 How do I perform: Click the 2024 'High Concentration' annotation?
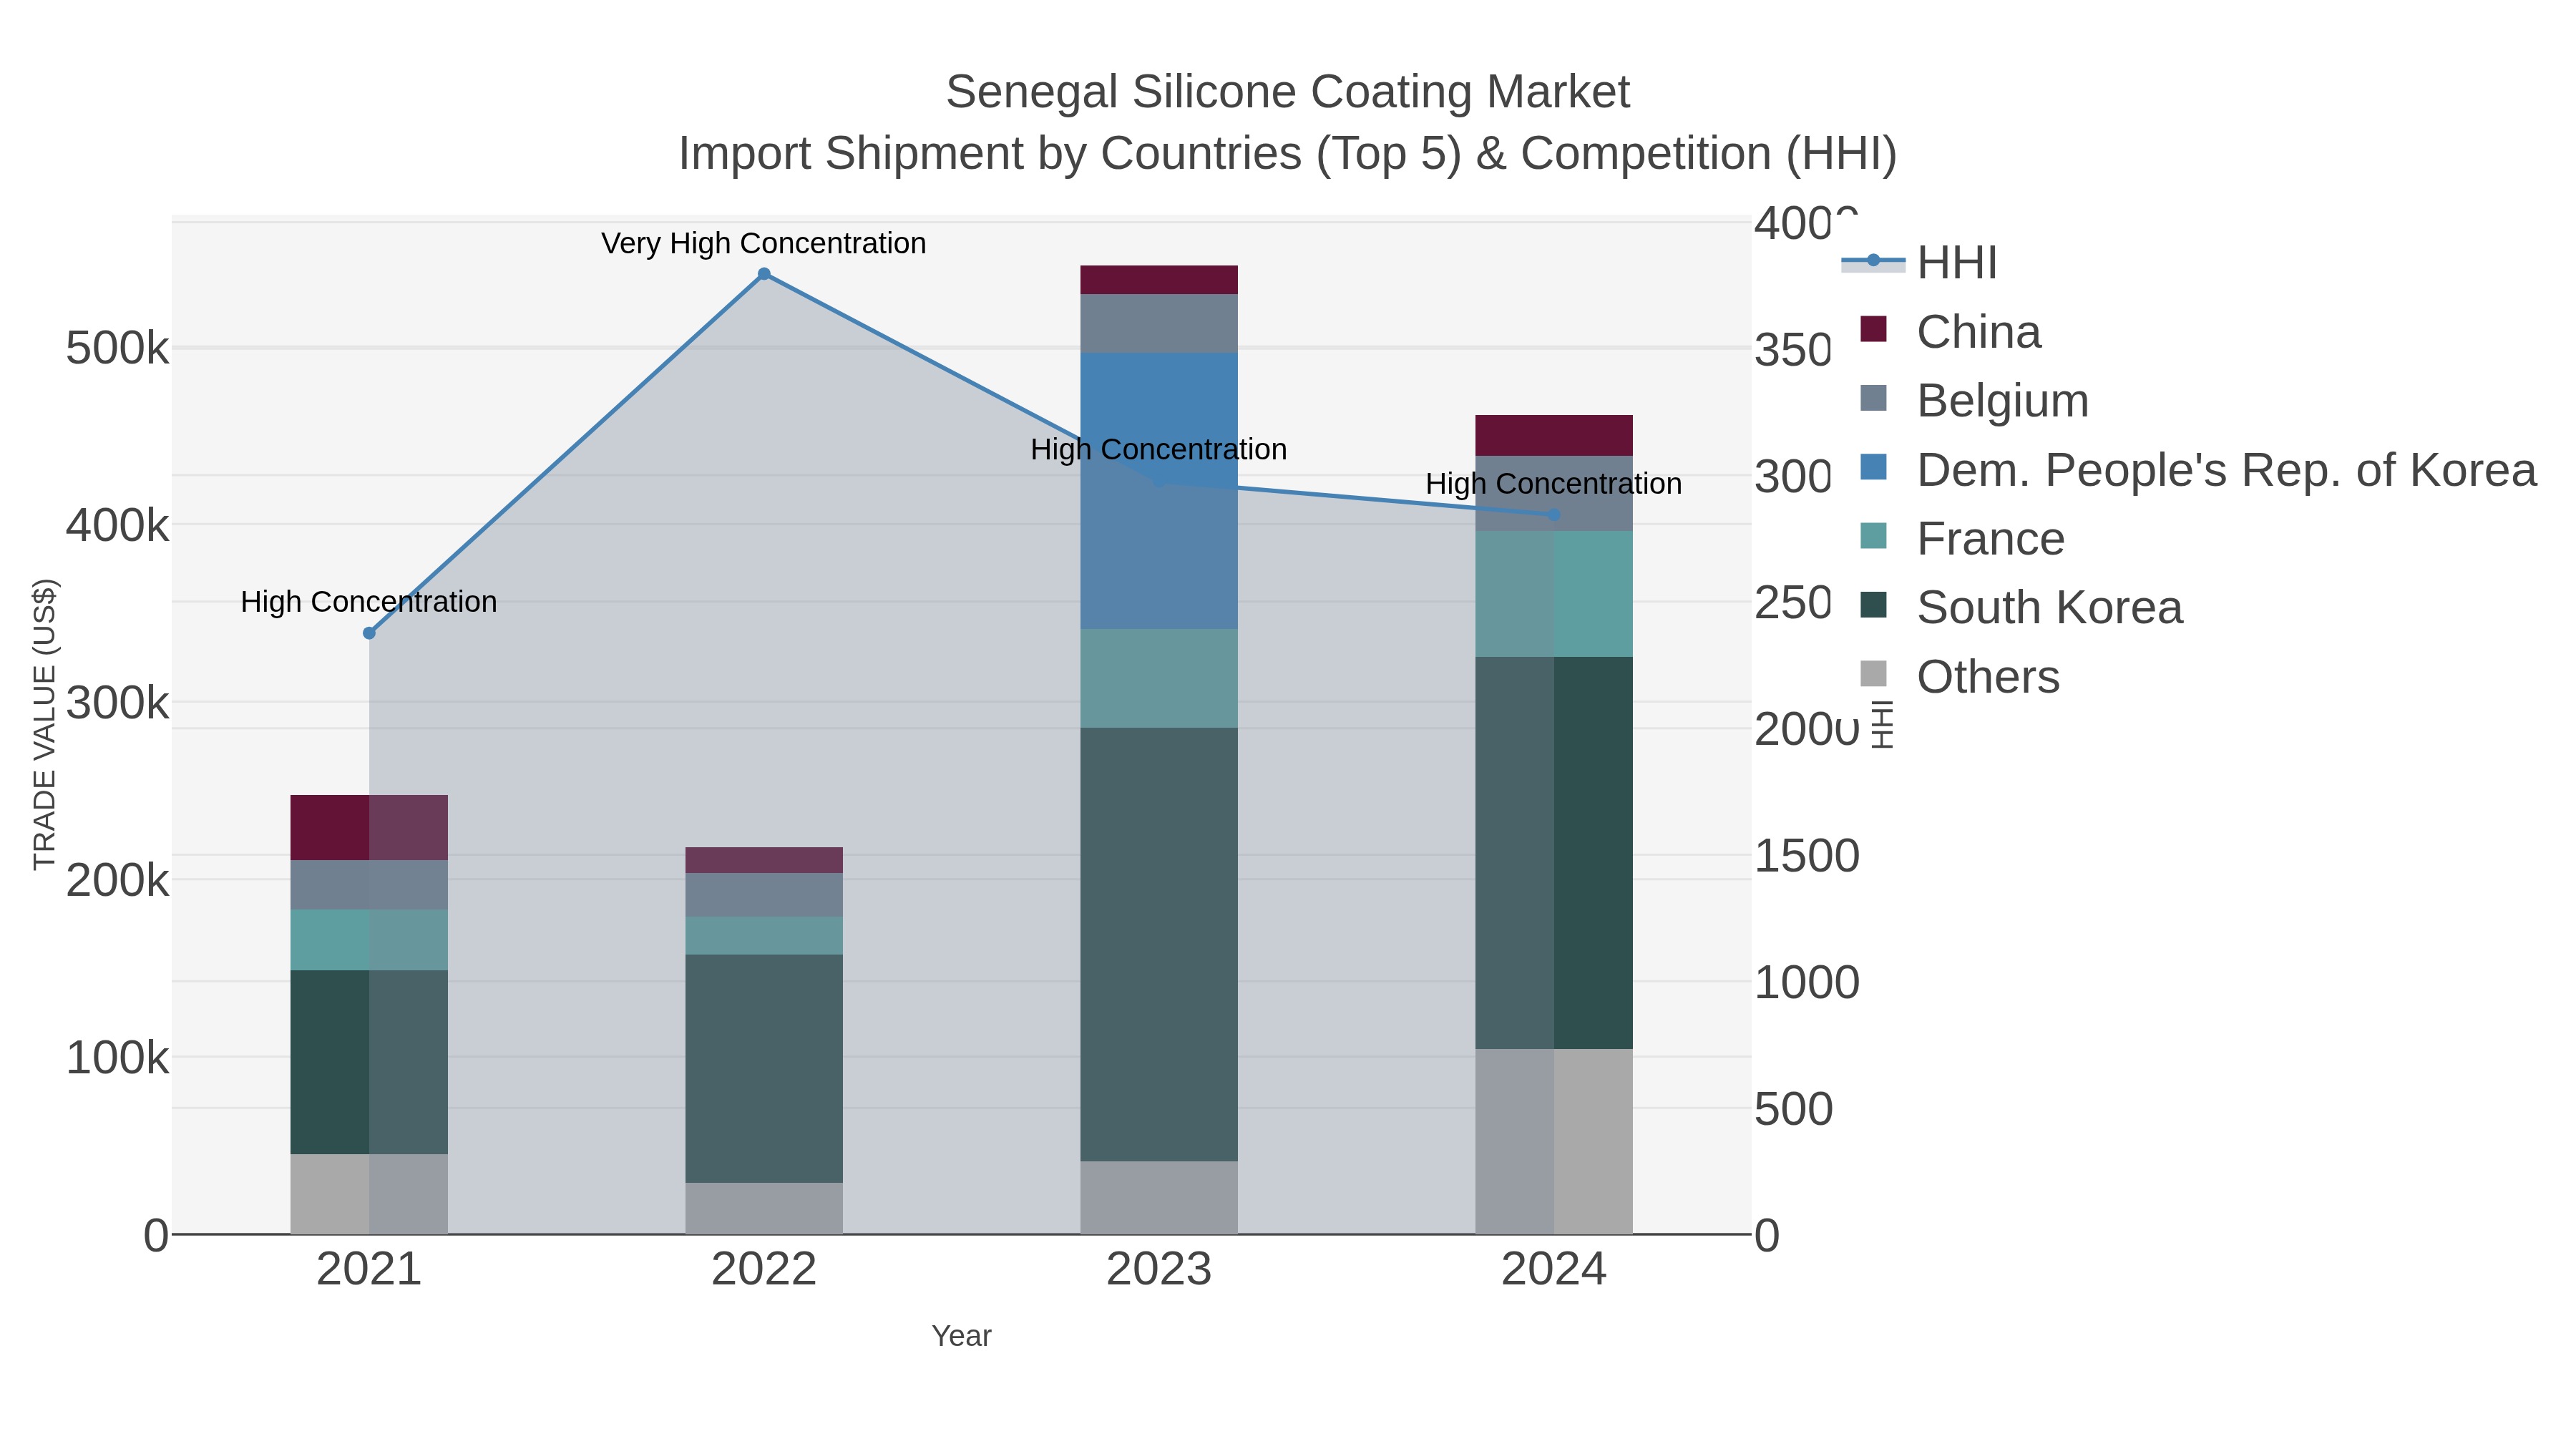(x=1554, y=484)
